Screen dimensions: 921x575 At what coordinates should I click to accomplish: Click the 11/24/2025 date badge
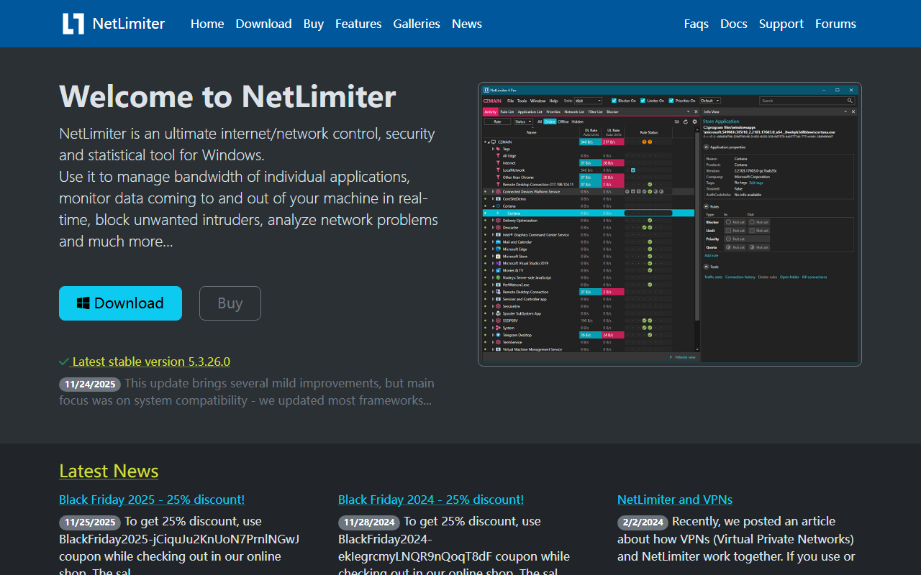tap(91, 384)
